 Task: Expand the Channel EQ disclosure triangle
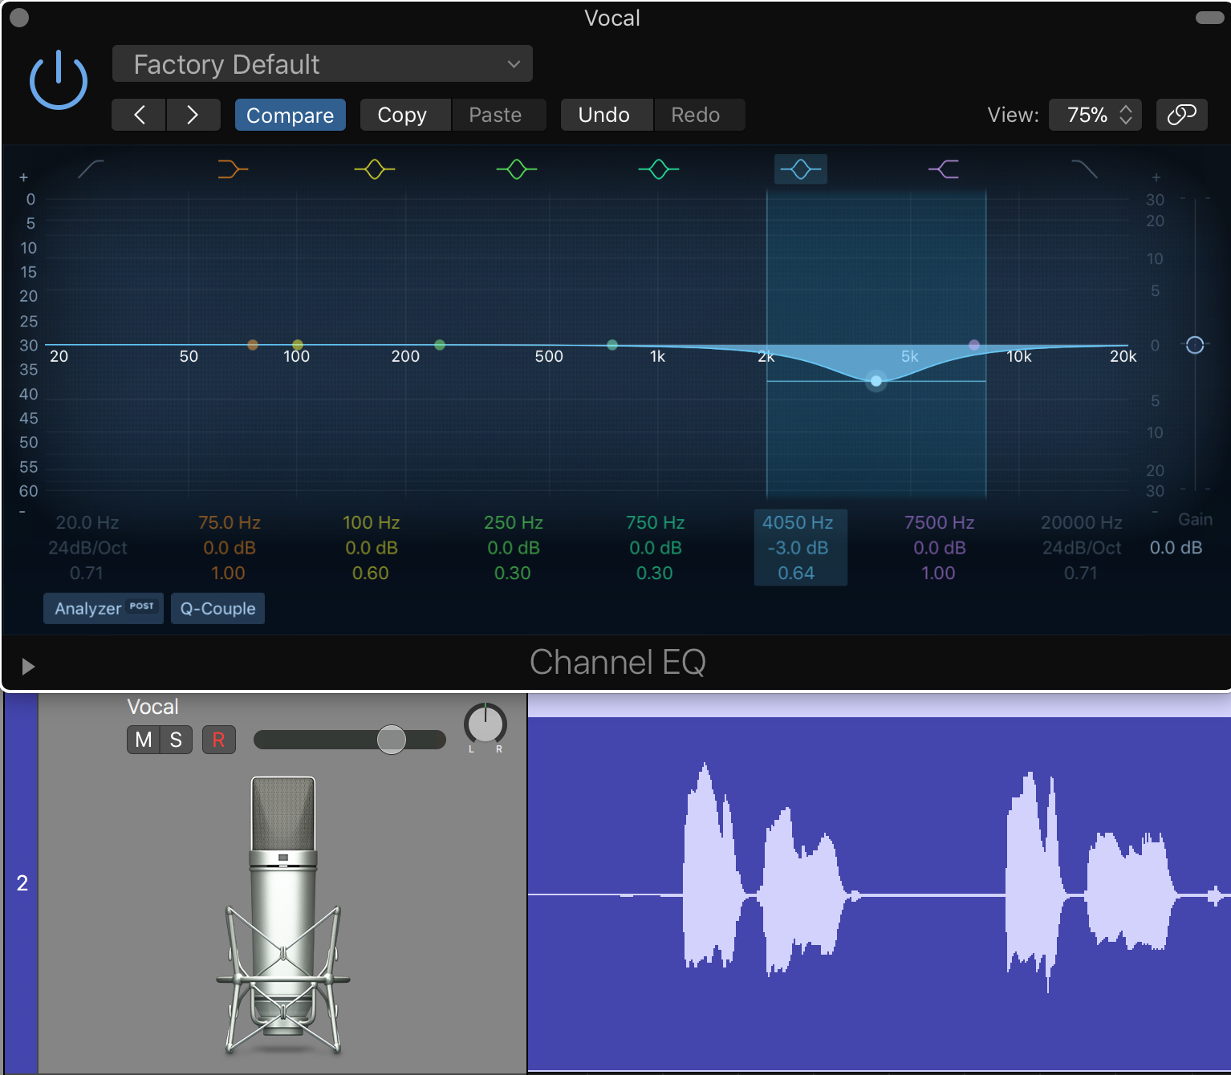(28, 667)
